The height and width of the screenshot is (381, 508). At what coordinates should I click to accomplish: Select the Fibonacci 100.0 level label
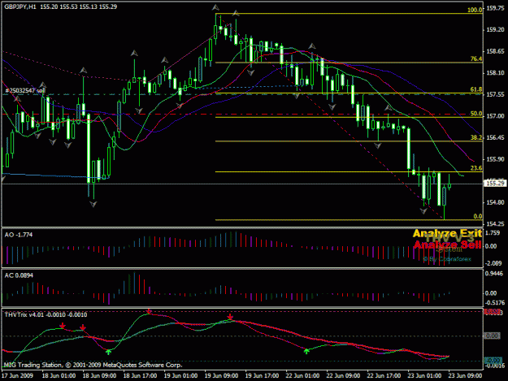click(475, 10)
